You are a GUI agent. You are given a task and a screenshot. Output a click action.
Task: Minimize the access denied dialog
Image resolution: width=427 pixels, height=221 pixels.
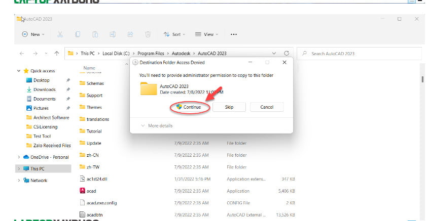pos(250,62)
